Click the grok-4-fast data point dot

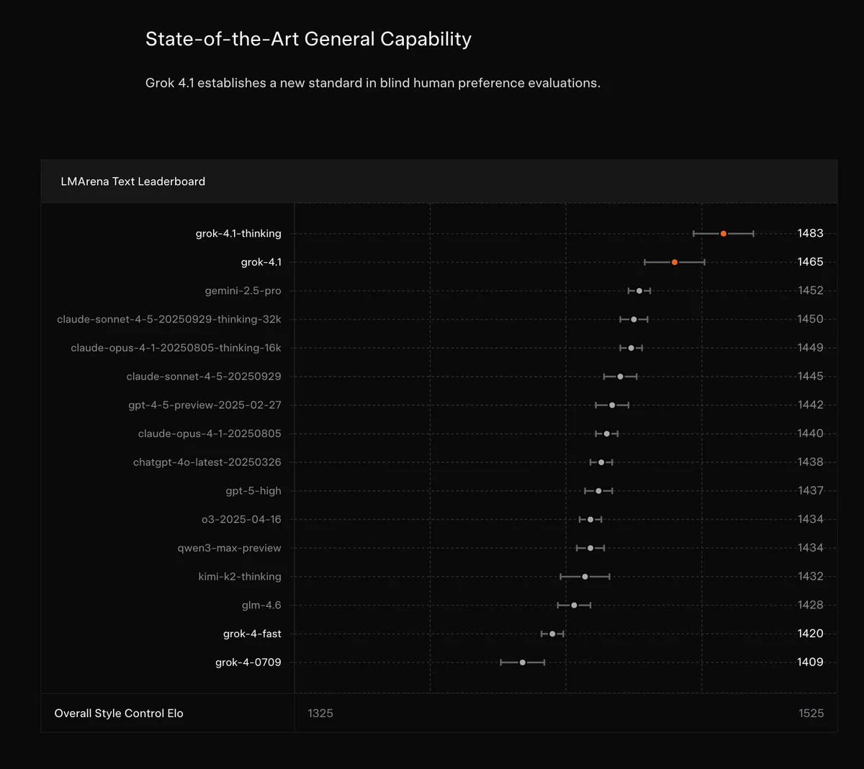click(x=552, y=634)
